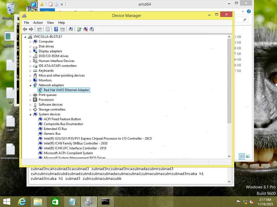Expand the DVD/CD-ROM drives node

(30, 56)
